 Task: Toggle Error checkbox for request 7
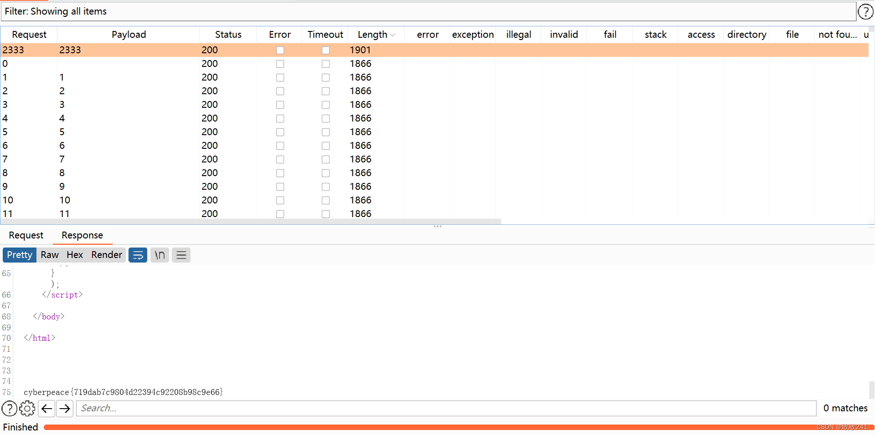[x=280, y=159]
